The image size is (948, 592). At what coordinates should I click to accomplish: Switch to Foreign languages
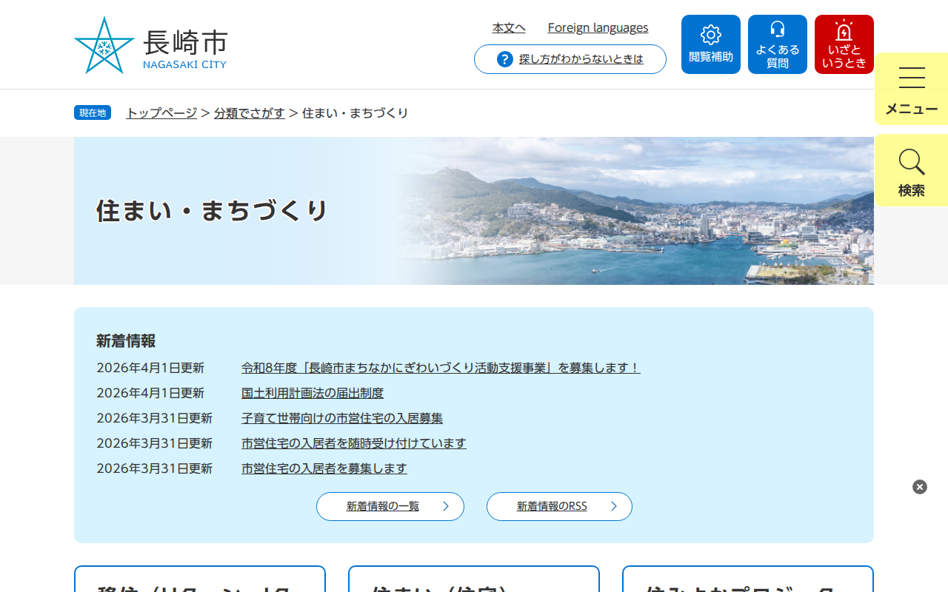[598, 27]
